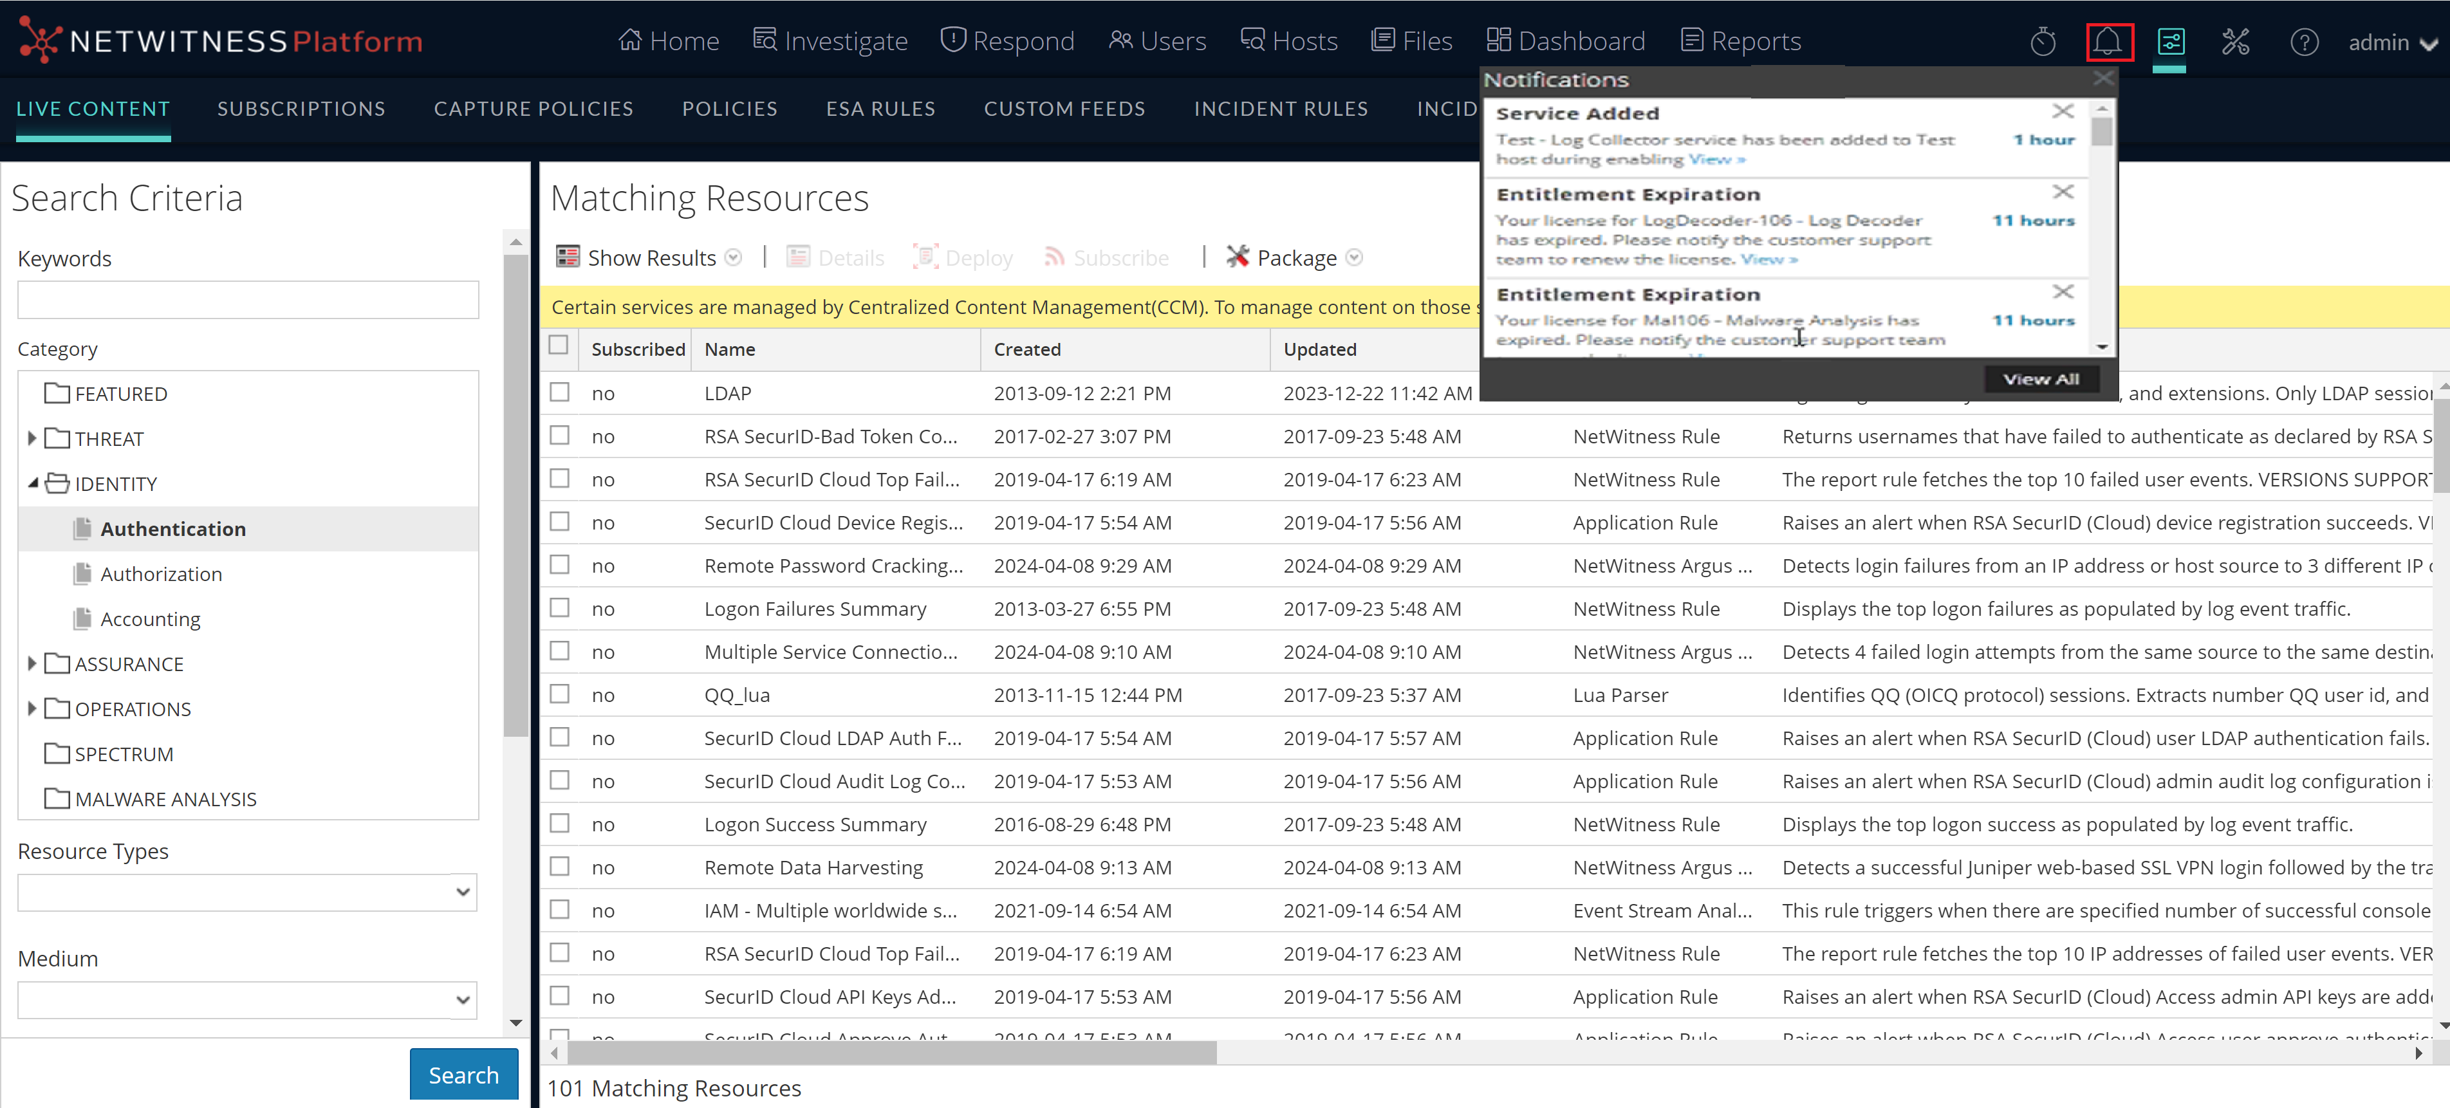Image resolution: width=2450 pixels, height=1108 pixels.
Task: Click the Package toolbar icon
Action: tap(1236, 257)
